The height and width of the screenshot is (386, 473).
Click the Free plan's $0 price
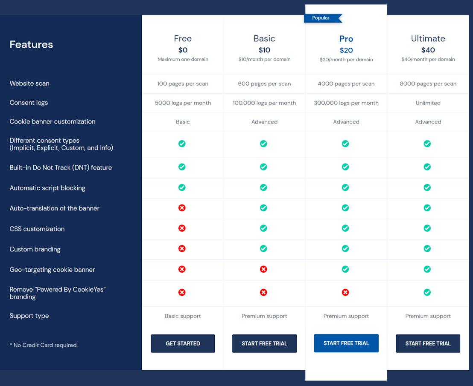[x=183, y=50]
